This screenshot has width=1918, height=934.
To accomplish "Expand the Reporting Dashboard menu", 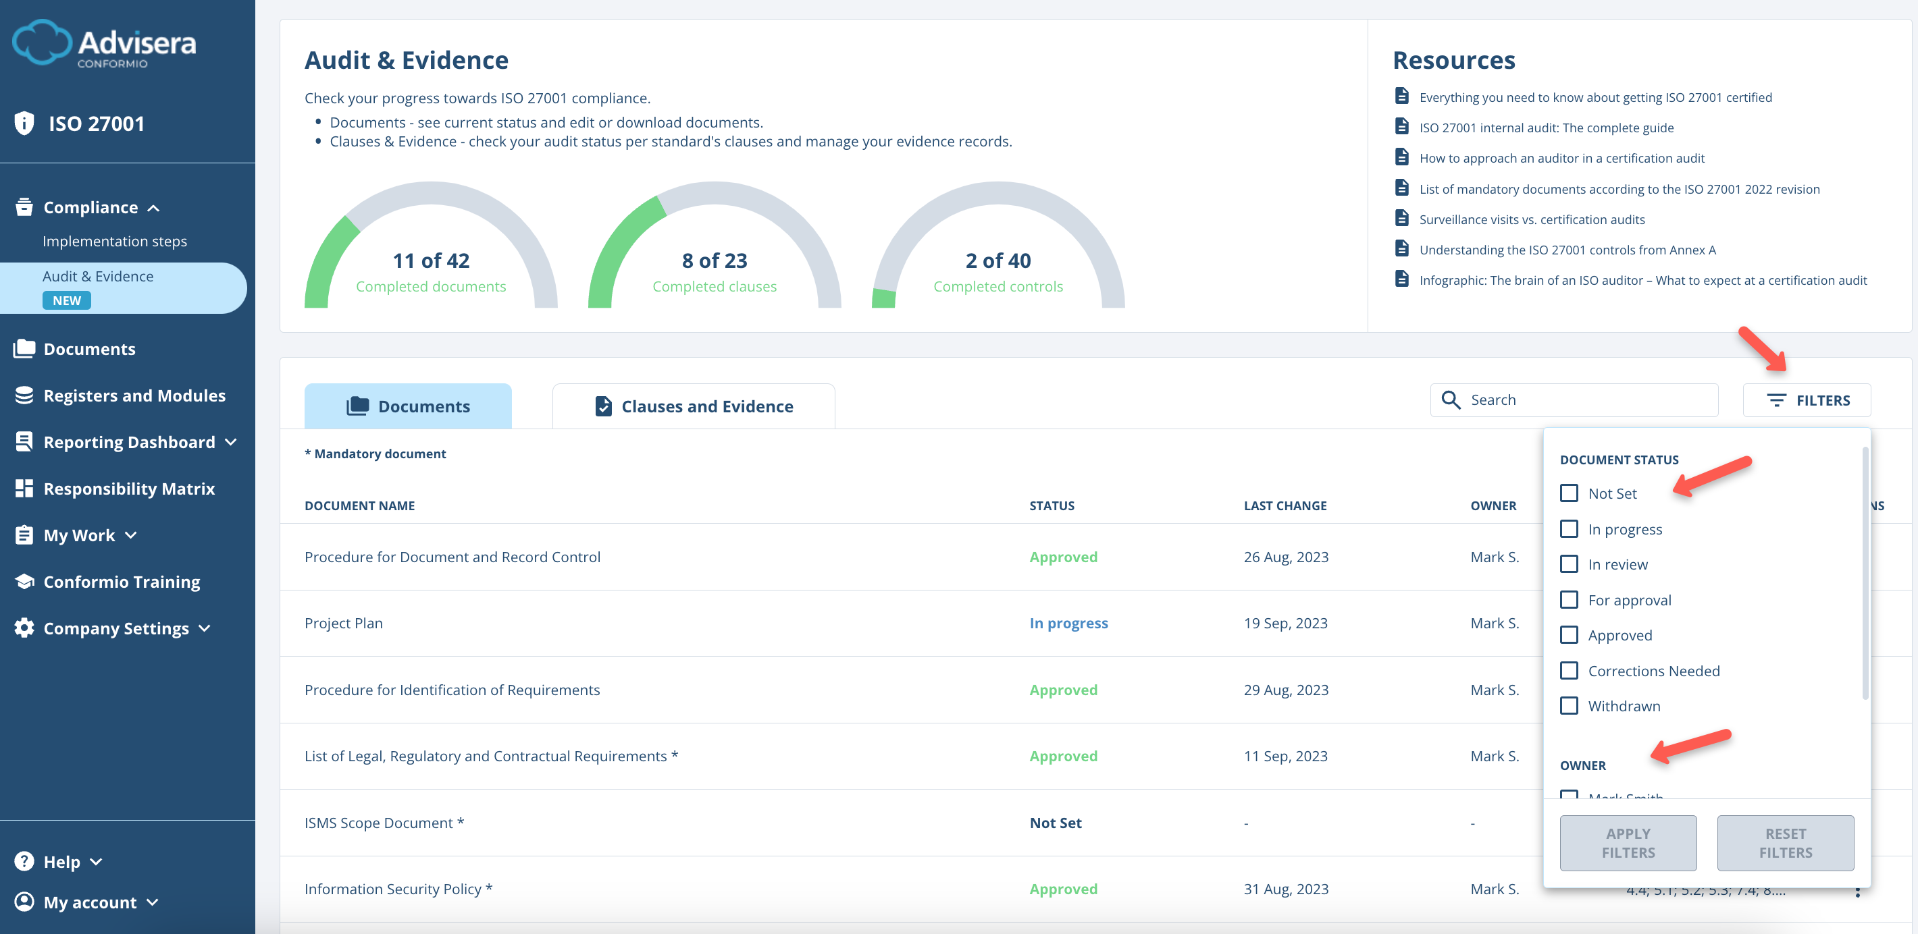I will 231,441.
